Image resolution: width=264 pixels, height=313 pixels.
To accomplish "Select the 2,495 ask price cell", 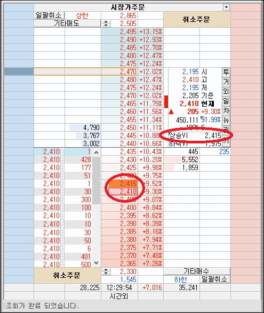I will [x=119, y=32].
